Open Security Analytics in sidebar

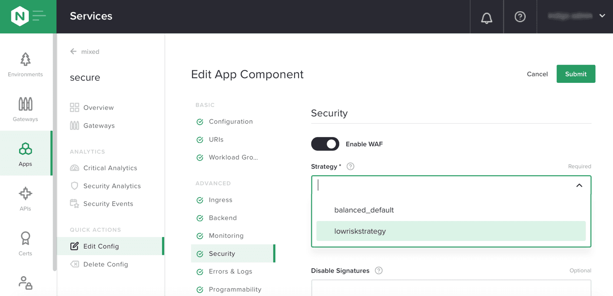click(112, 186)
